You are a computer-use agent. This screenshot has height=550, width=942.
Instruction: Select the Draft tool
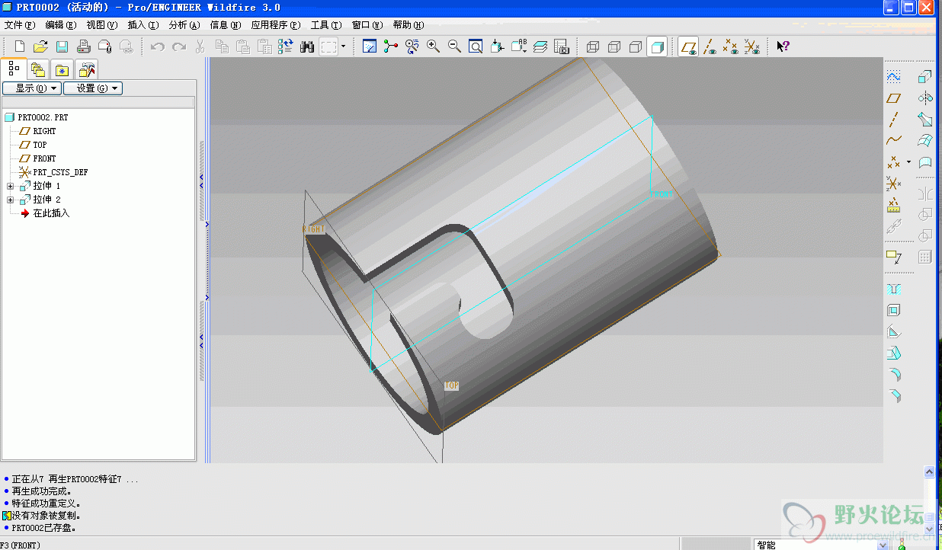tap(894, 353)
